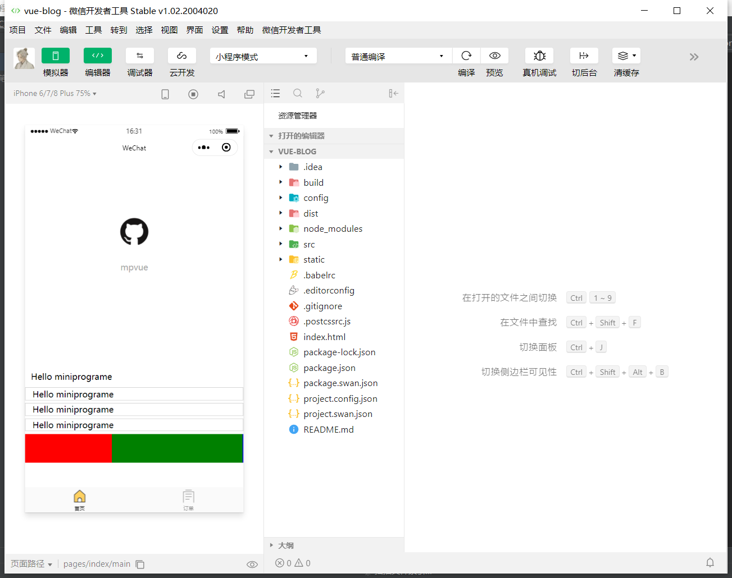
Task: Open the mini program mode dropdown
Action: (263, 56)
